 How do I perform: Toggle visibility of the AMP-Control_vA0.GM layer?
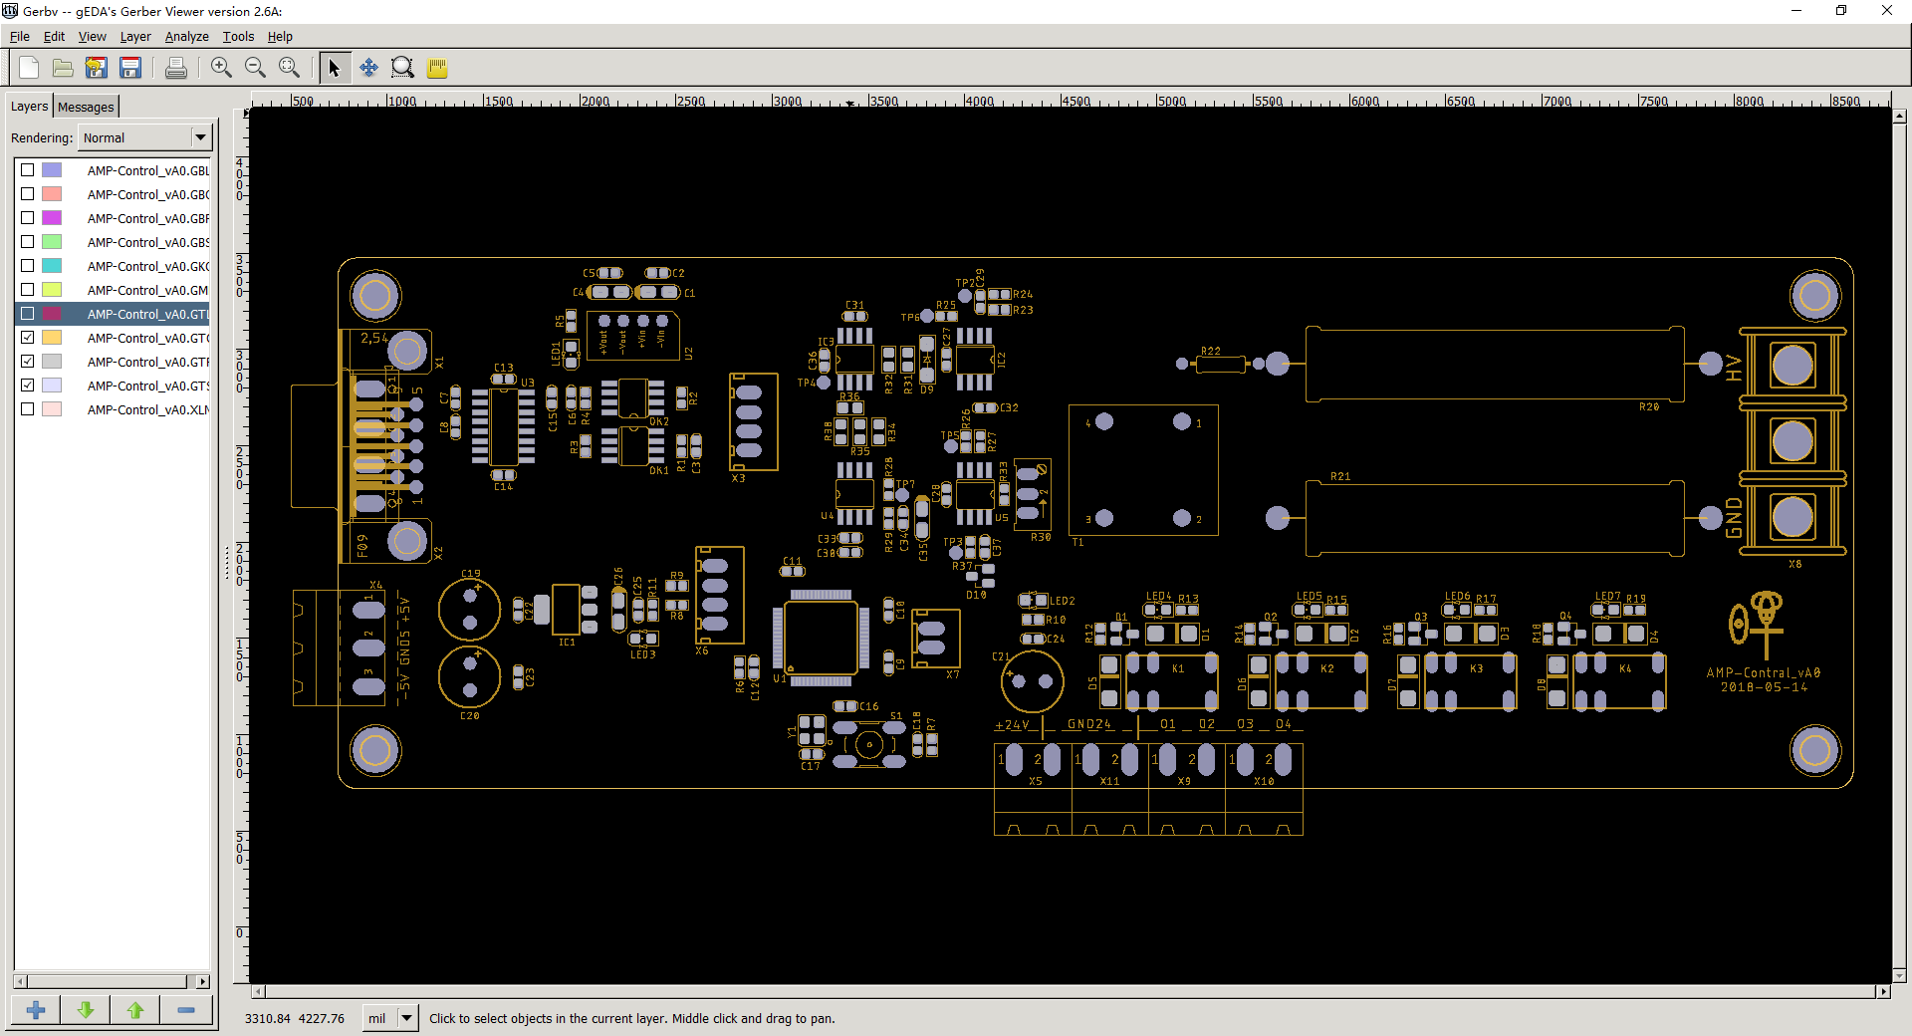[28, 290]
